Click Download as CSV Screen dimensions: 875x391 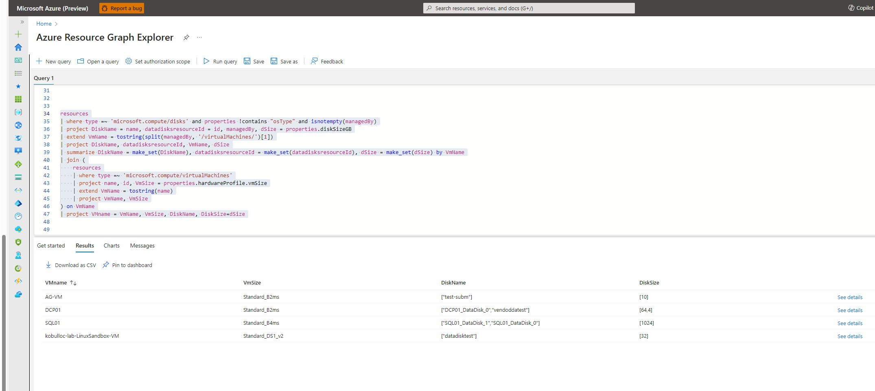tap(71, 265)
